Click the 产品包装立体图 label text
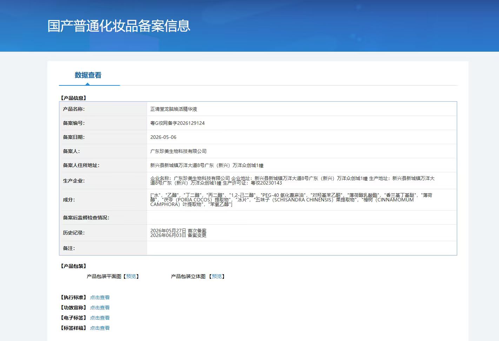The height and width of the screenshot is (341, 499). click(x=188, y=276)
